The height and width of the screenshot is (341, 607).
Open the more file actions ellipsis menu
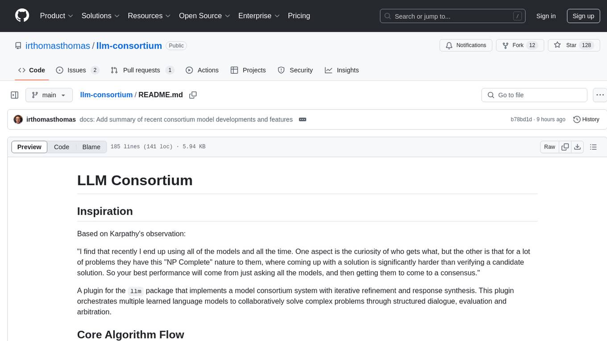(x=601, y=95)
